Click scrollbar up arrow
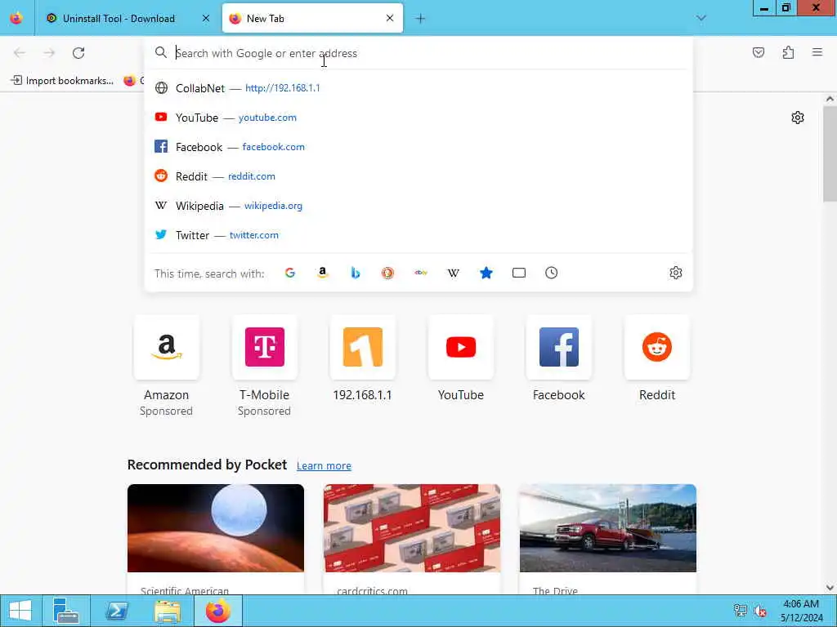 click(x=830, y=99)
